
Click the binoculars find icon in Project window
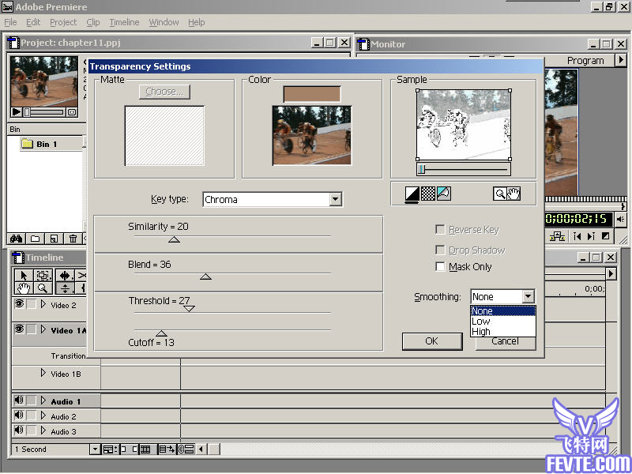(16, 239)
